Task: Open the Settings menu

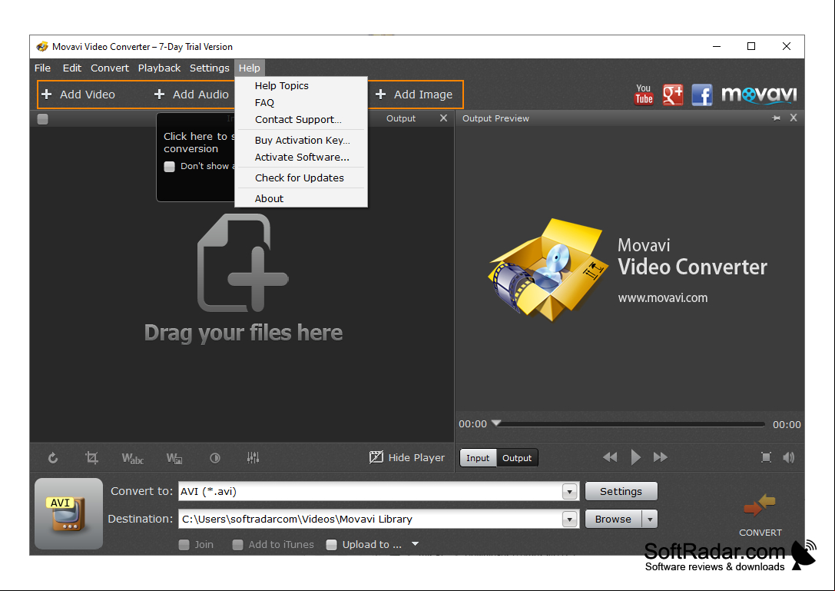Action: tap(209, 68)
